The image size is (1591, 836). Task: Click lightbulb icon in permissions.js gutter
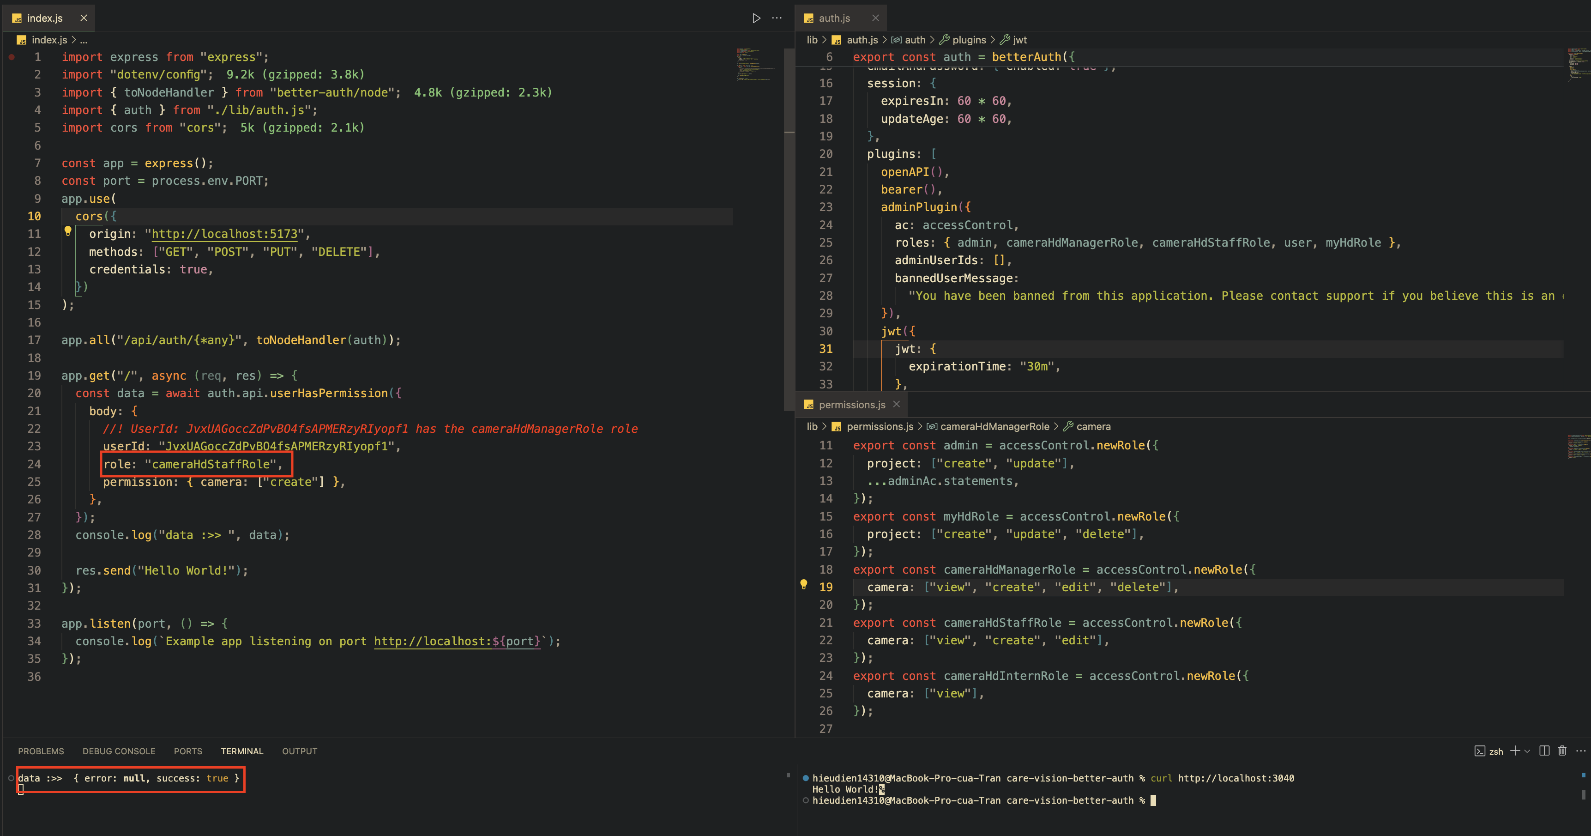803,585
